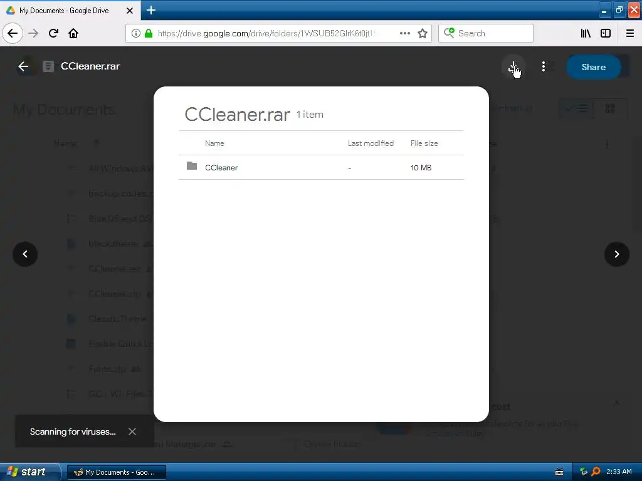The height and width of the screenshot is (481, 642).
Task: Click the green secure connection padlock
Action: (x=149, y=33)
